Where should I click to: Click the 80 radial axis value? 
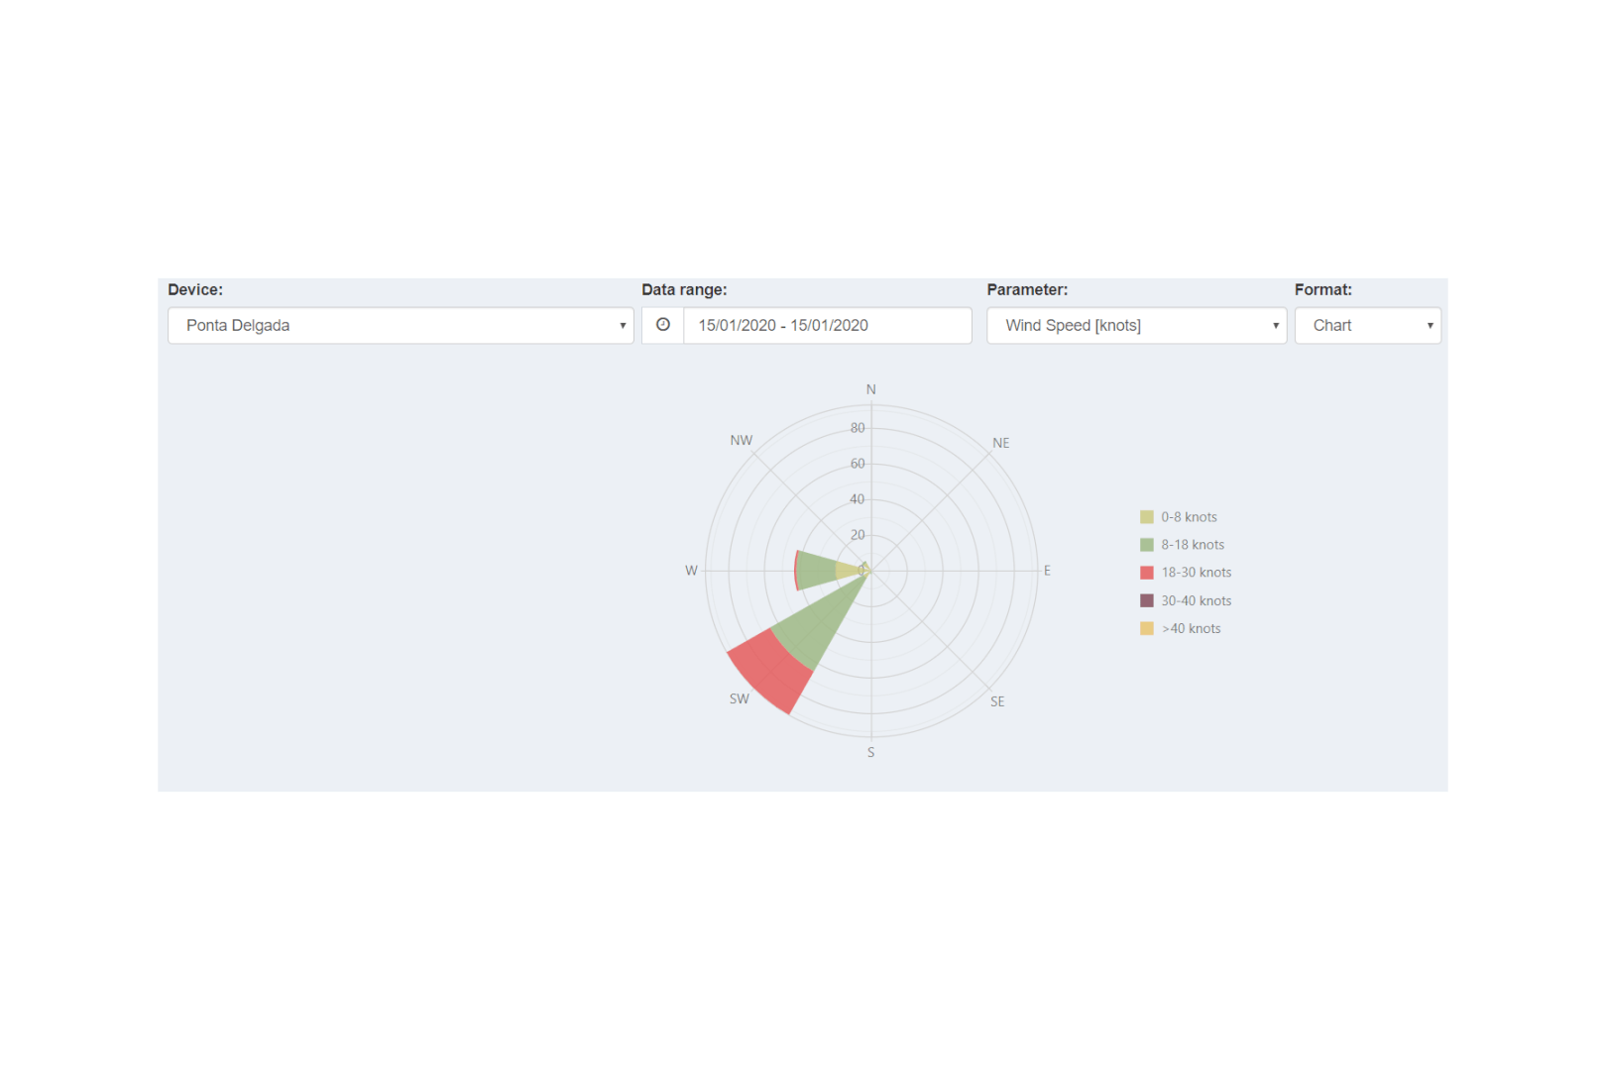click(x=858, y=428)
